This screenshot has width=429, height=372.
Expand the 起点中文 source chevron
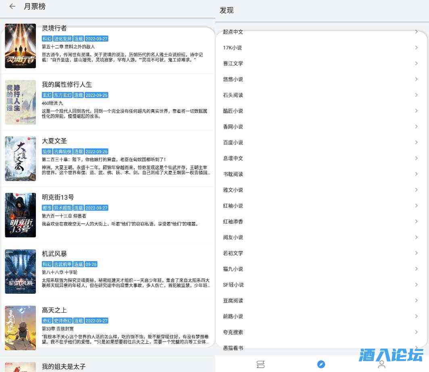point(416,32)
